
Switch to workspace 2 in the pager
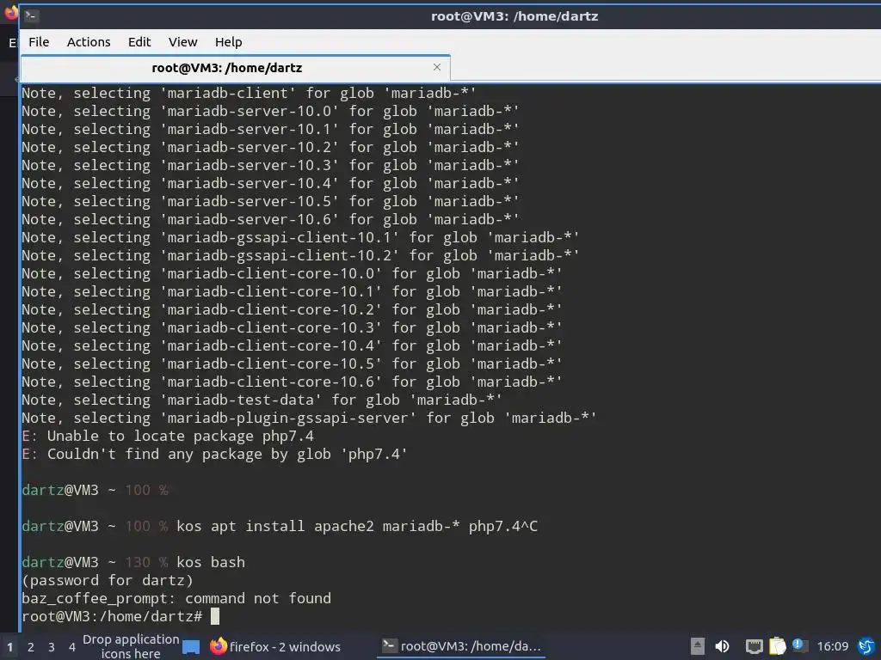click(31, 647)
